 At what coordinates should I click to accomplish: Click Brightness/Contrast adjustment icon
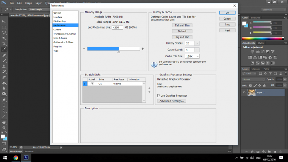pyautogui.click(x=252, y=52)
